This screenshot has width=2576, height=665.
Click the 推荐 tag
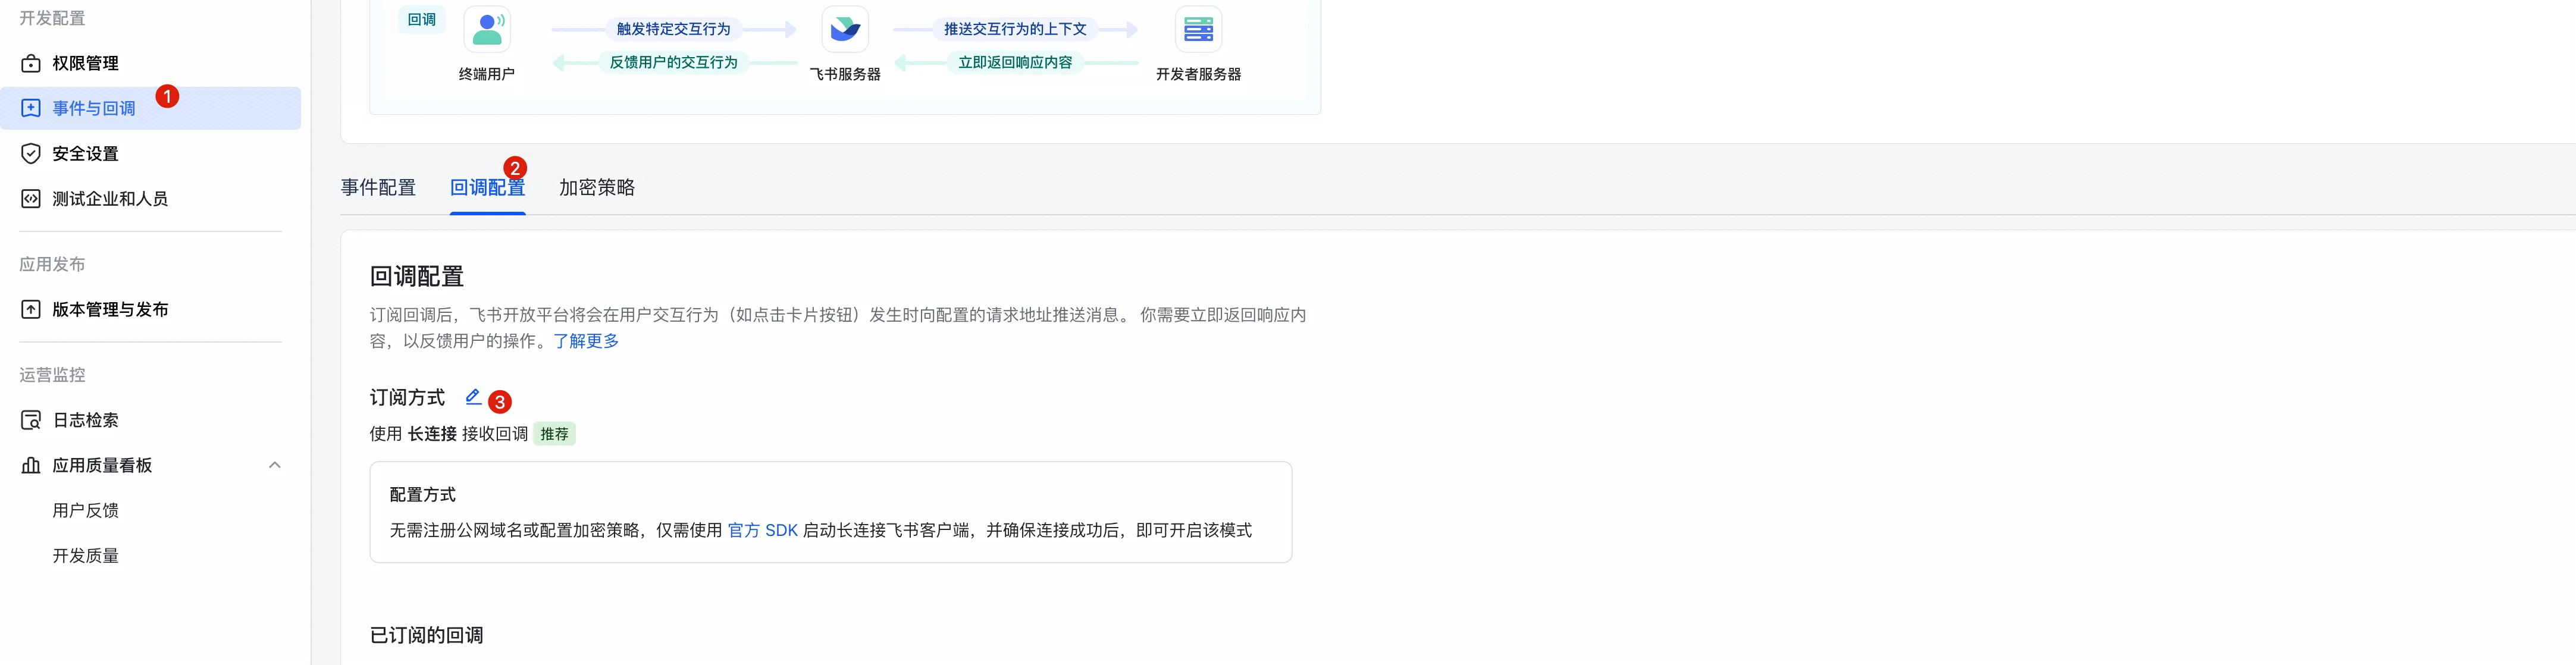tap(554, 434)
